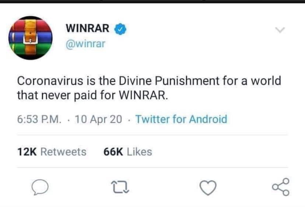Click the 66K like count number
The width and height of the screenshot is (305, 207).
point(113,152)
